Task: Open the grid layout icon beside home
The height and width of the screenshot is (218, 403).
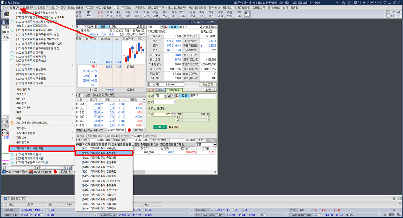Action: pos(349,3)
